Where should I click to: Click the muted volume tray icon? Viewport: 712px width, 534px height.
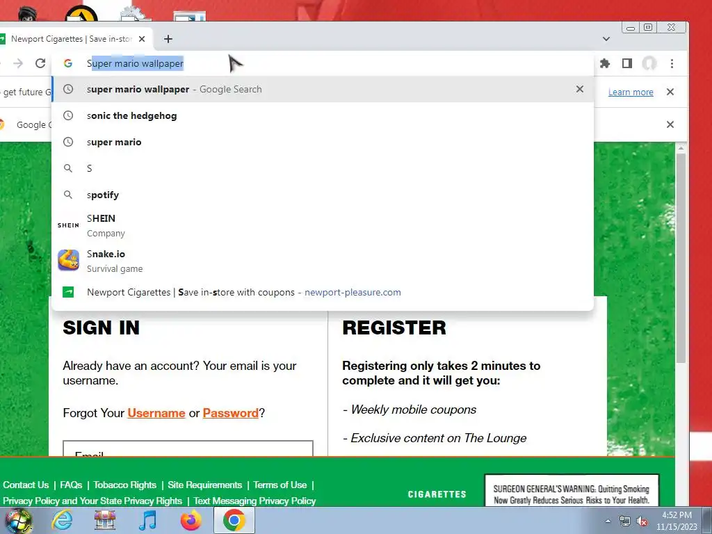642,521
